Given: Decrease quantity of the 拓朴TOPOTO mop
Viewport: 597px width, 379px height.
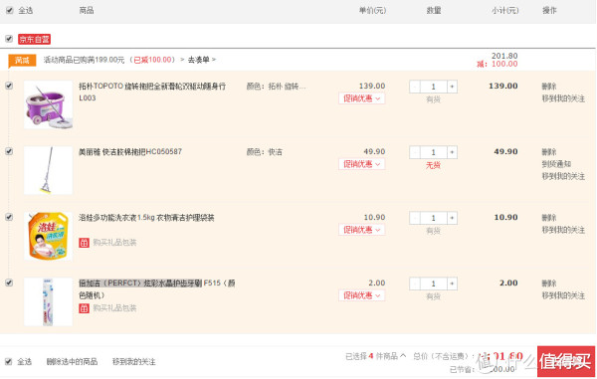Looking at the screenshot, I should 415,87.
